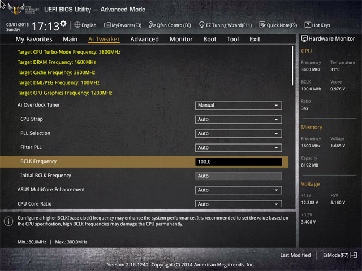This screenshot has width=362, height=271.
Task: Click Target CPU Turbo-Mode Frequency: 3800MHz
Action: click(69, 52)
